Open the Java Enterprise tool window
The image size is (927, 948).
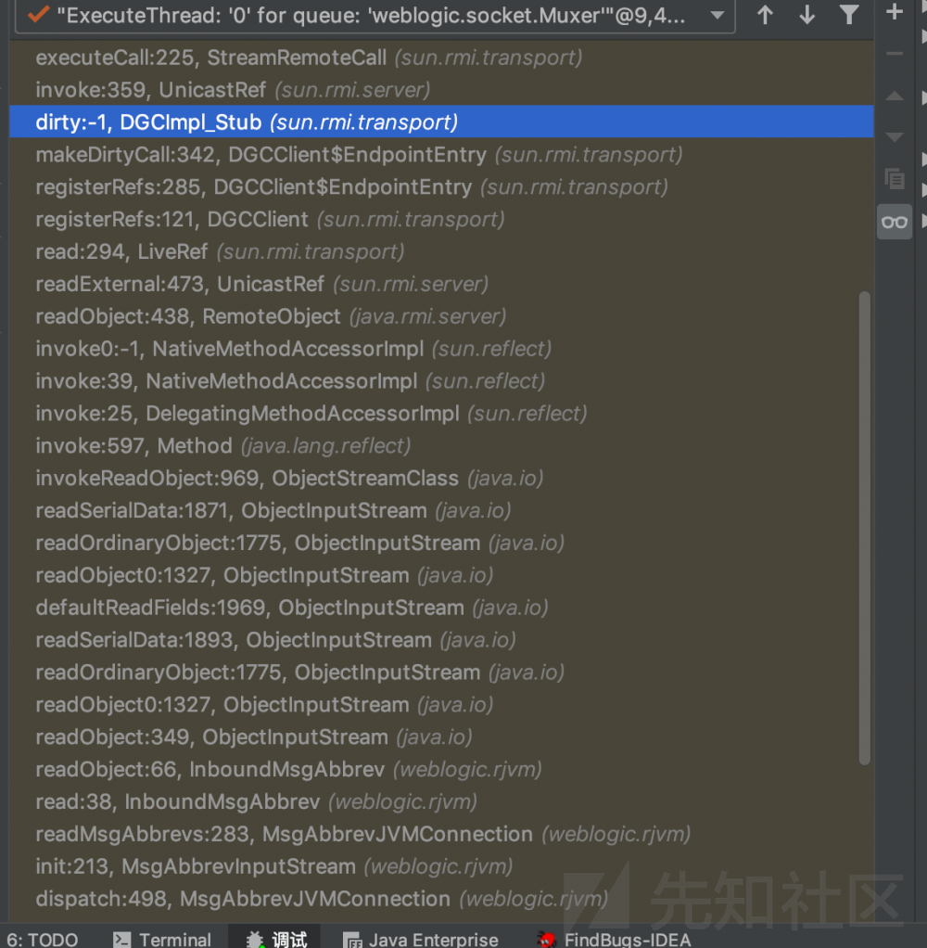point(421,939)
